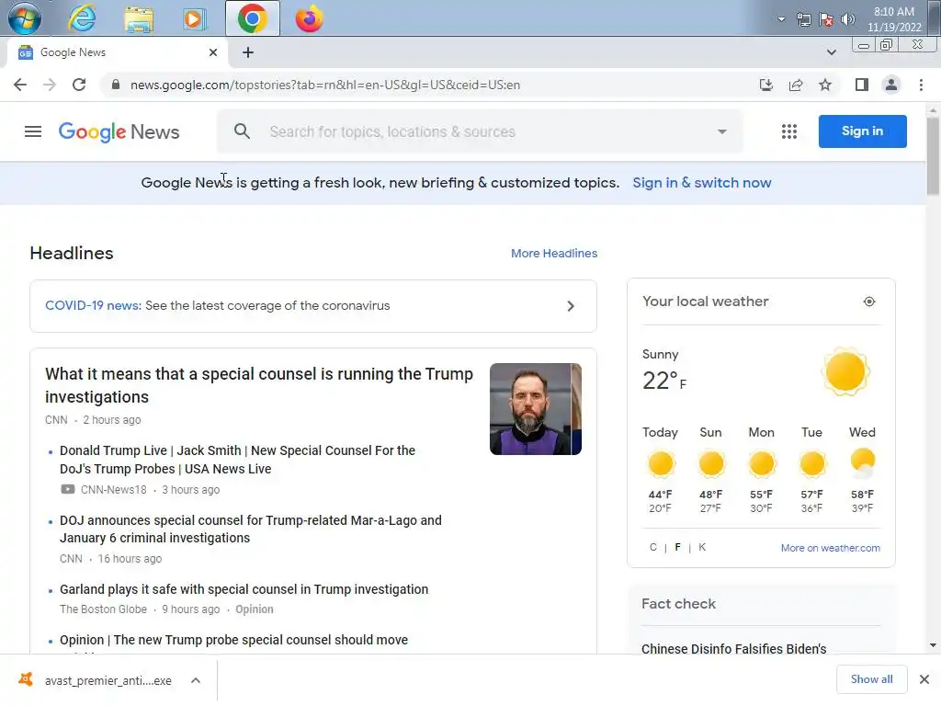Use precise location icon in weather card
Screen dimensions: 941x706
pos(869,302)
